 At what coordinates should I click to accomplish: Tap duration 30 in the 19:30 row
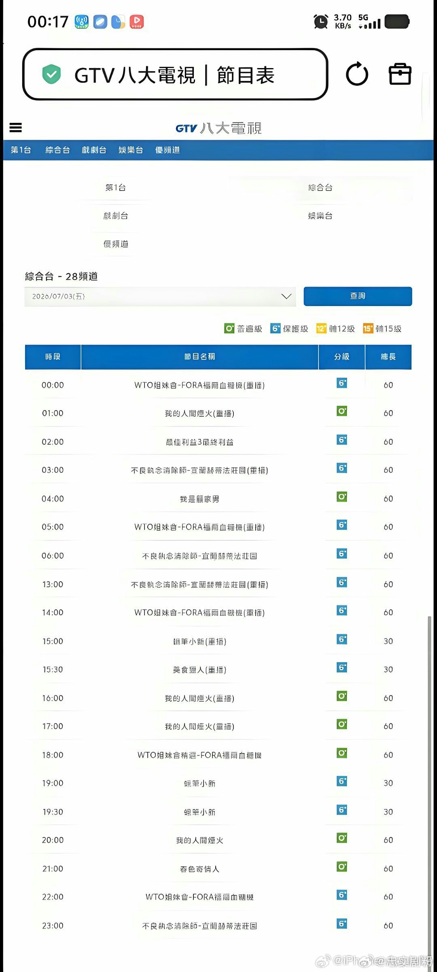tap(388, 812)
